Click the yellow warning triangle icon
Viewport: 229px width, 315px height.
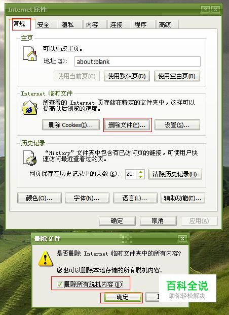(x=46, y=259)
